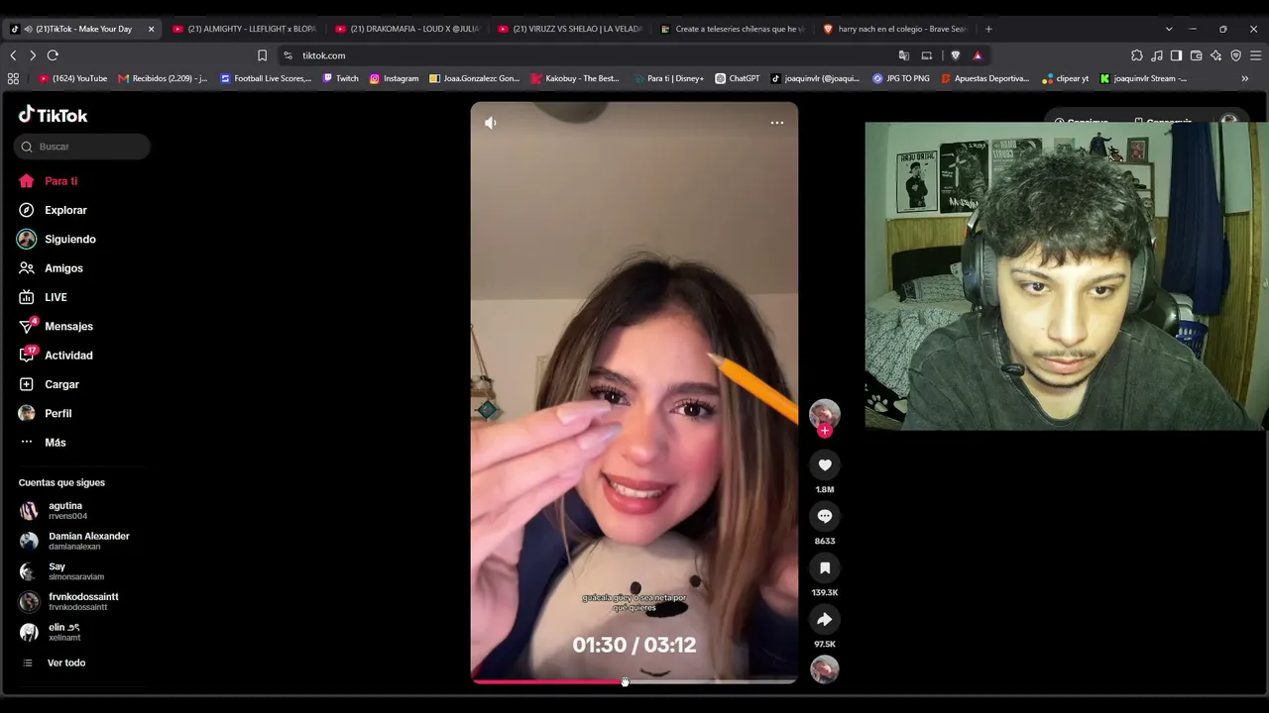Open Damian Alexander followed account

tap(74, 541)
